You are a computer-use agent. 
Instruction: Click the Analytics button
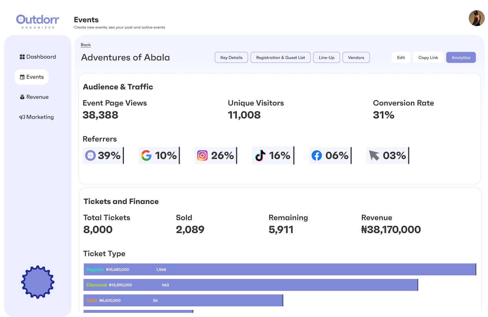tap(461, 57)
